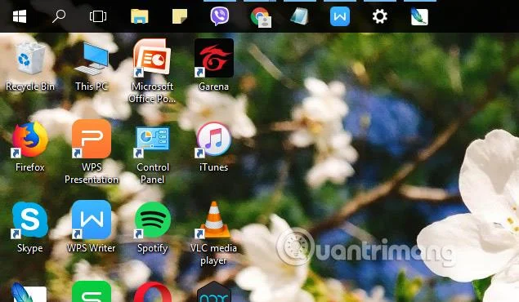The width and height of the screenshot is (519, 302).
Task: Open the Windows Start menu
Action: point(20,16)
